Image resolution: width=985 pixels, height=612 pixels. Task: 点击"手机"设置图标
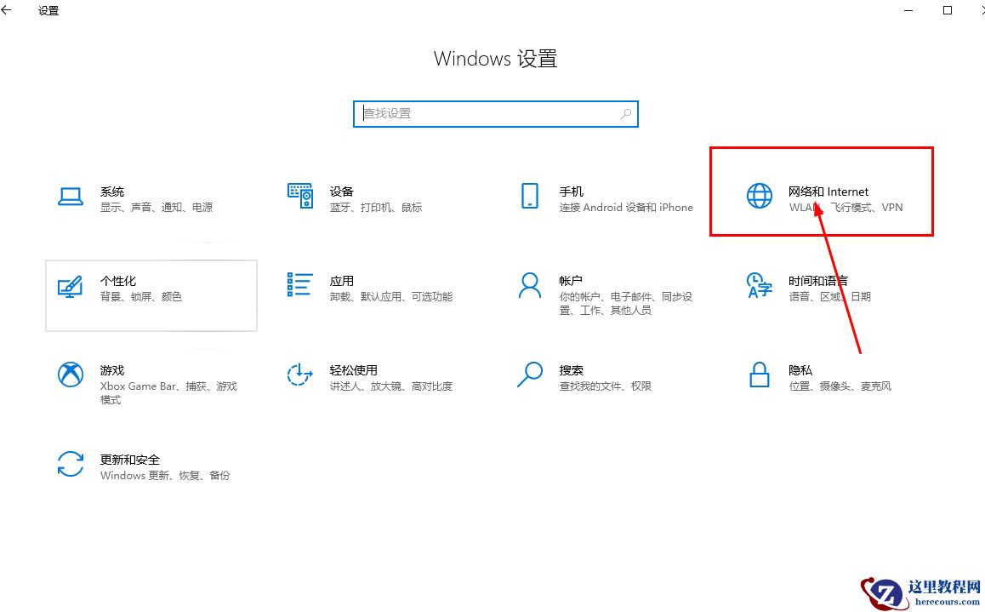pos(529,197)
